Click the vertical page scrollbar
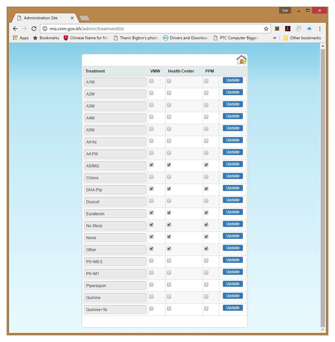The image size is (335, 342). tap(322, 186)
